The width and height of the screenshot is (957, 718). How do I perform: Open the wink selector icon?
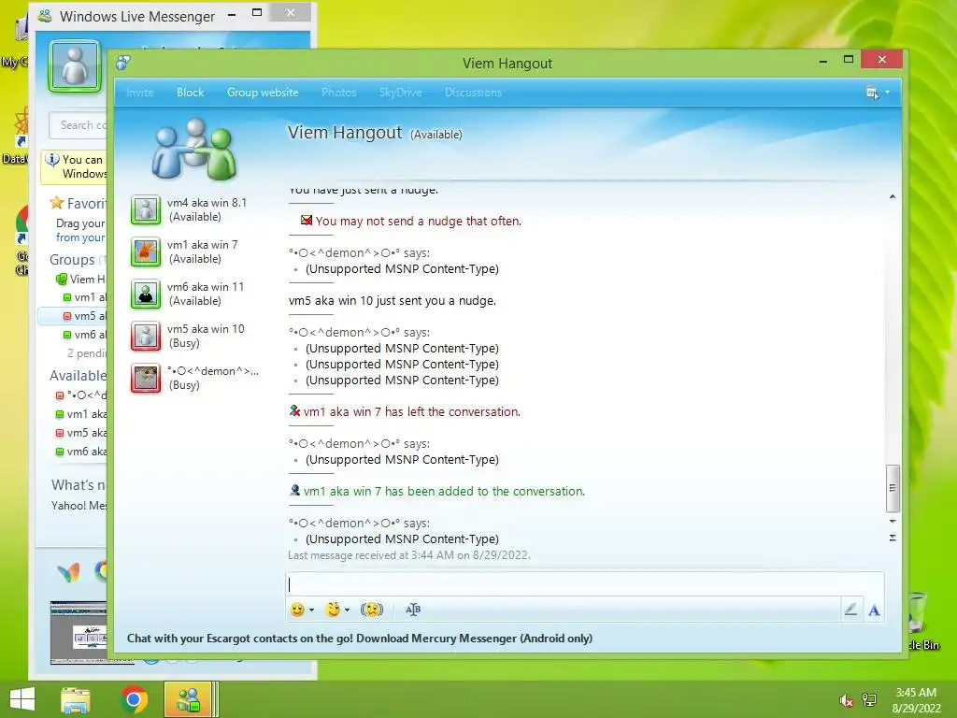333,610
